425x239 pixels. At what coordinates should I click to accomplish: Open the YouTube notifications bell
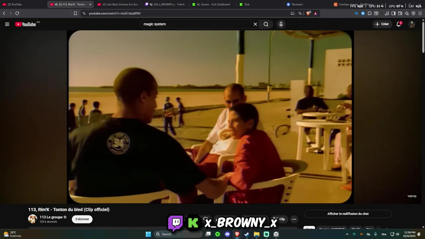399,24
